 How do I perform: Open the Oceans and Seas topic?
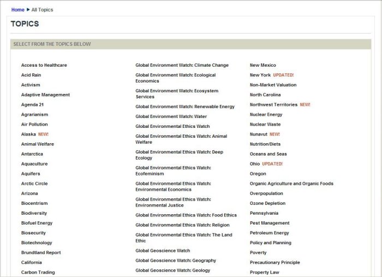coord(268,154)
